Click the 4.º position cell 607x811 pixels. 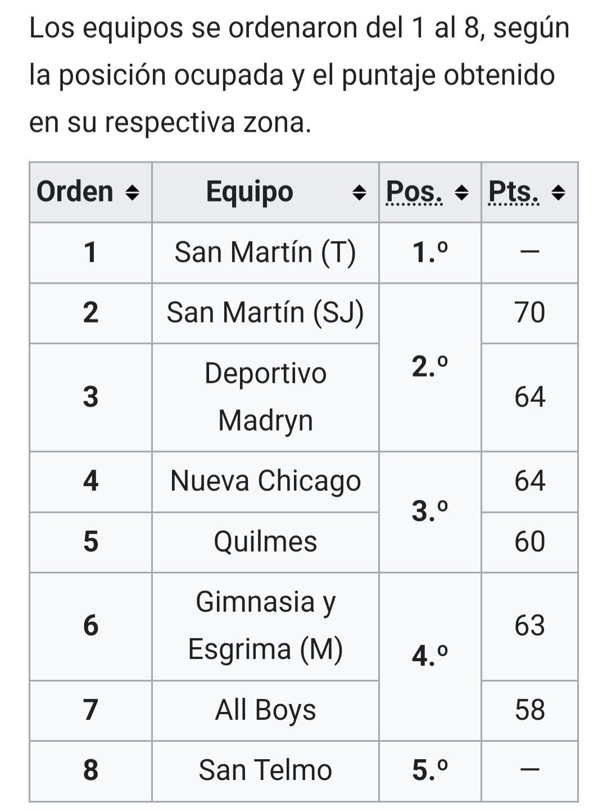(430, 656)
